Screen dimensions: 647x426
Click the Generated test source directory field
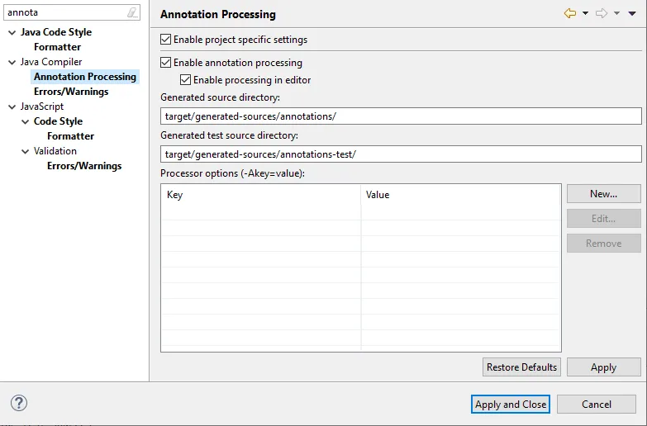point(401,154)
